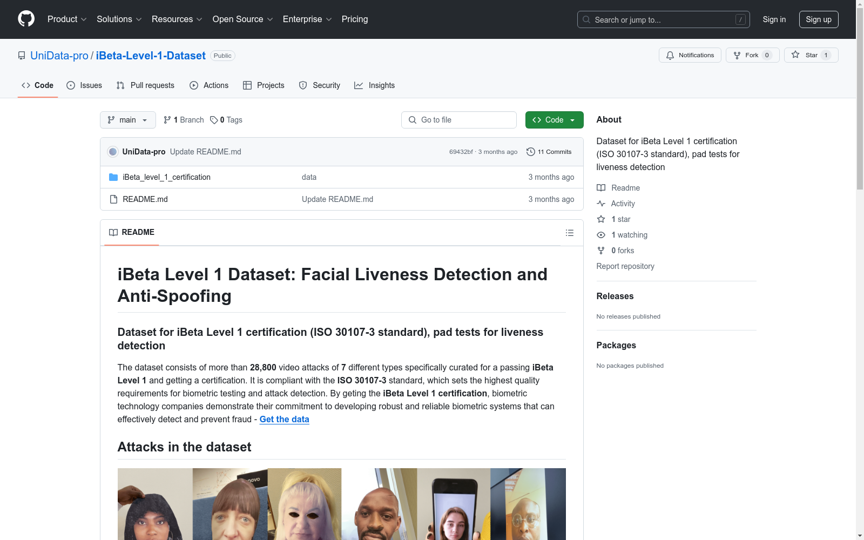Screen dimensions: 864x540
Task: Click the magnifier icon in search bar
Action: [586, 19]
